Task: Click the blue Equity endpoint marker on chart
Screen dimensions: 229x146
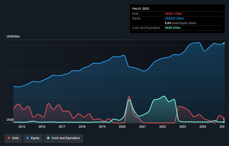Action: pos(224,43)
